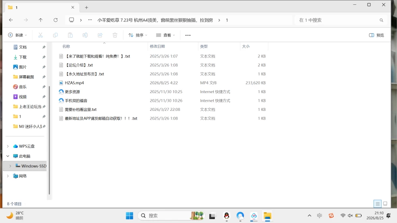397x223 pixels.
Task: Open 屏幕截图 folder in the sidebar
Action: tap(26, 77)
